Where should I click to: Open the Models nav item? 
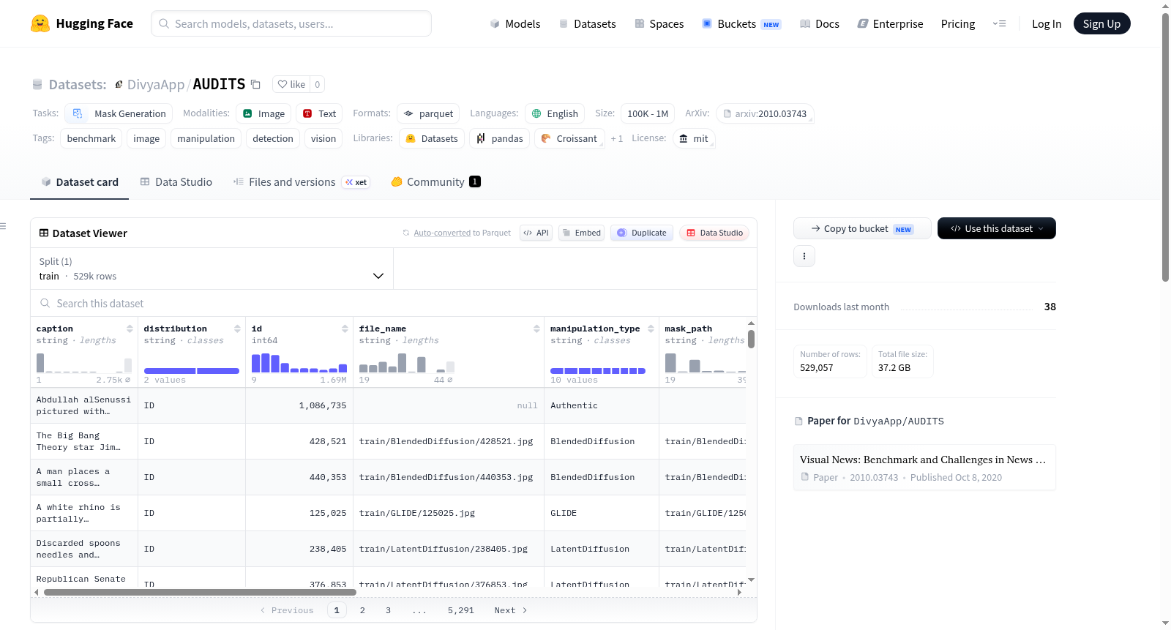[x=515, y=24]
